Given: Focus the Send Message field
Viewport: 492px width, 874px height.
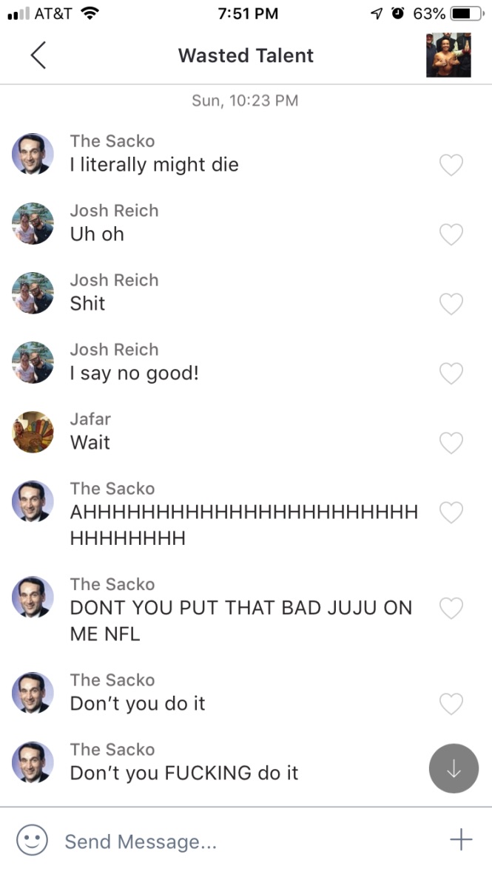Looking at the screenshot, I should pos(246,841).
